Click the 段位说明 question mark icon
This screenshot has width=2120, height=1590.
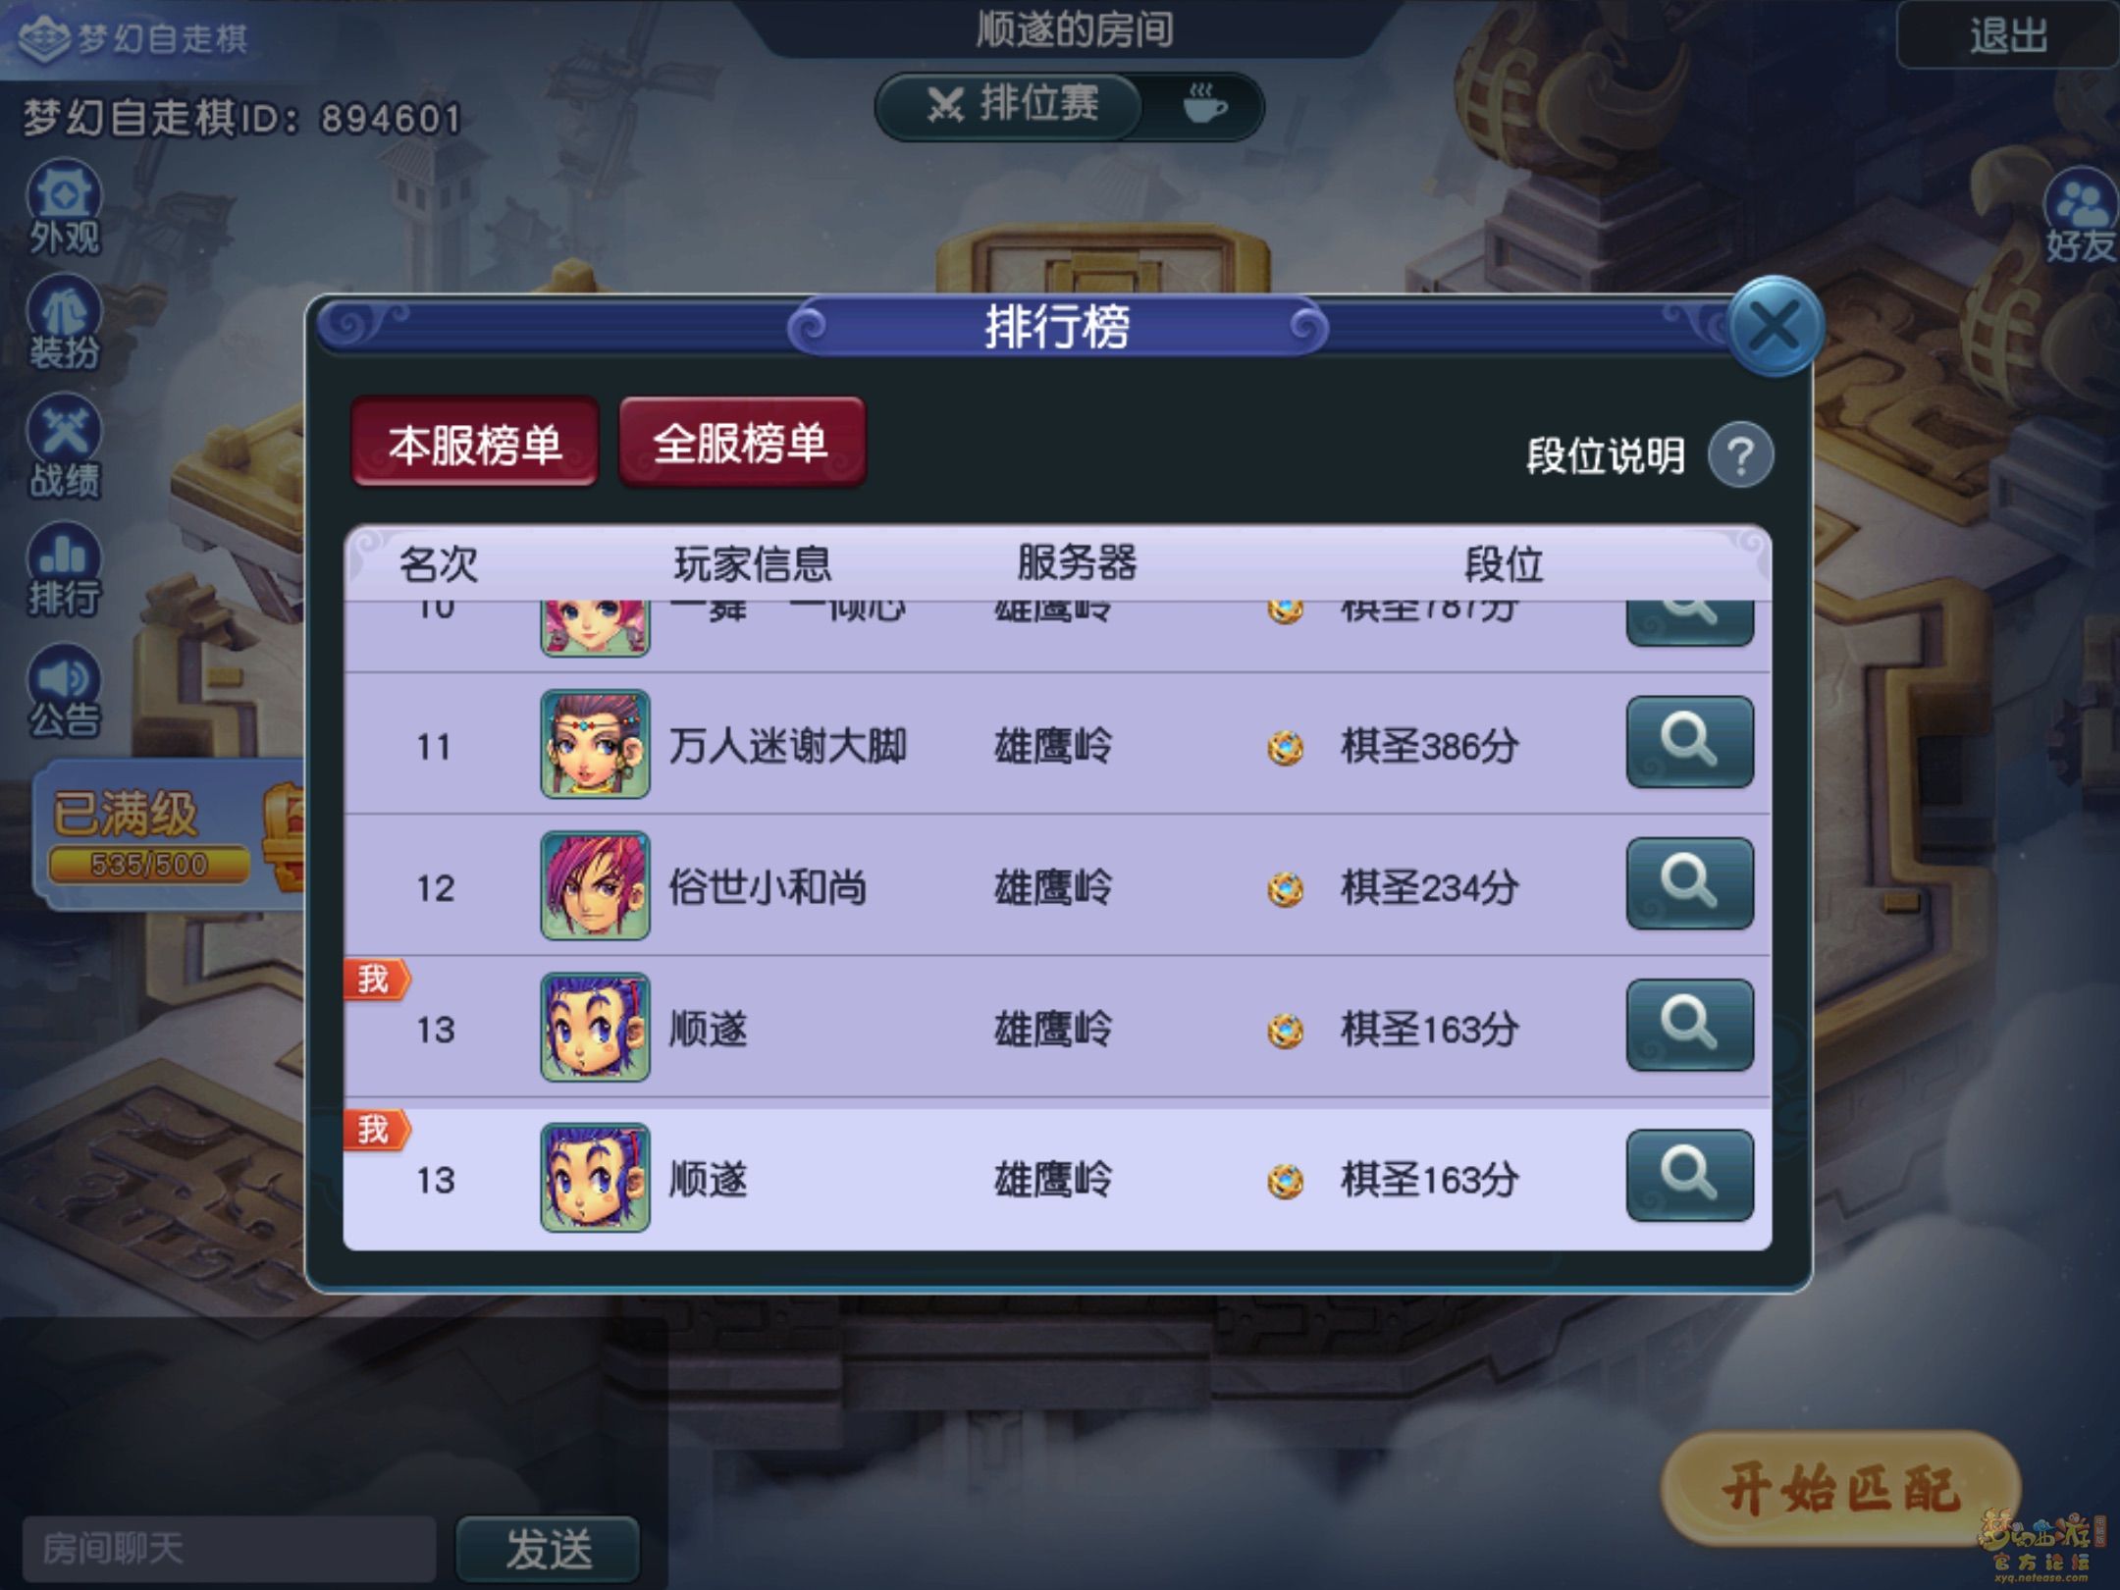[x=1740, y=455]
